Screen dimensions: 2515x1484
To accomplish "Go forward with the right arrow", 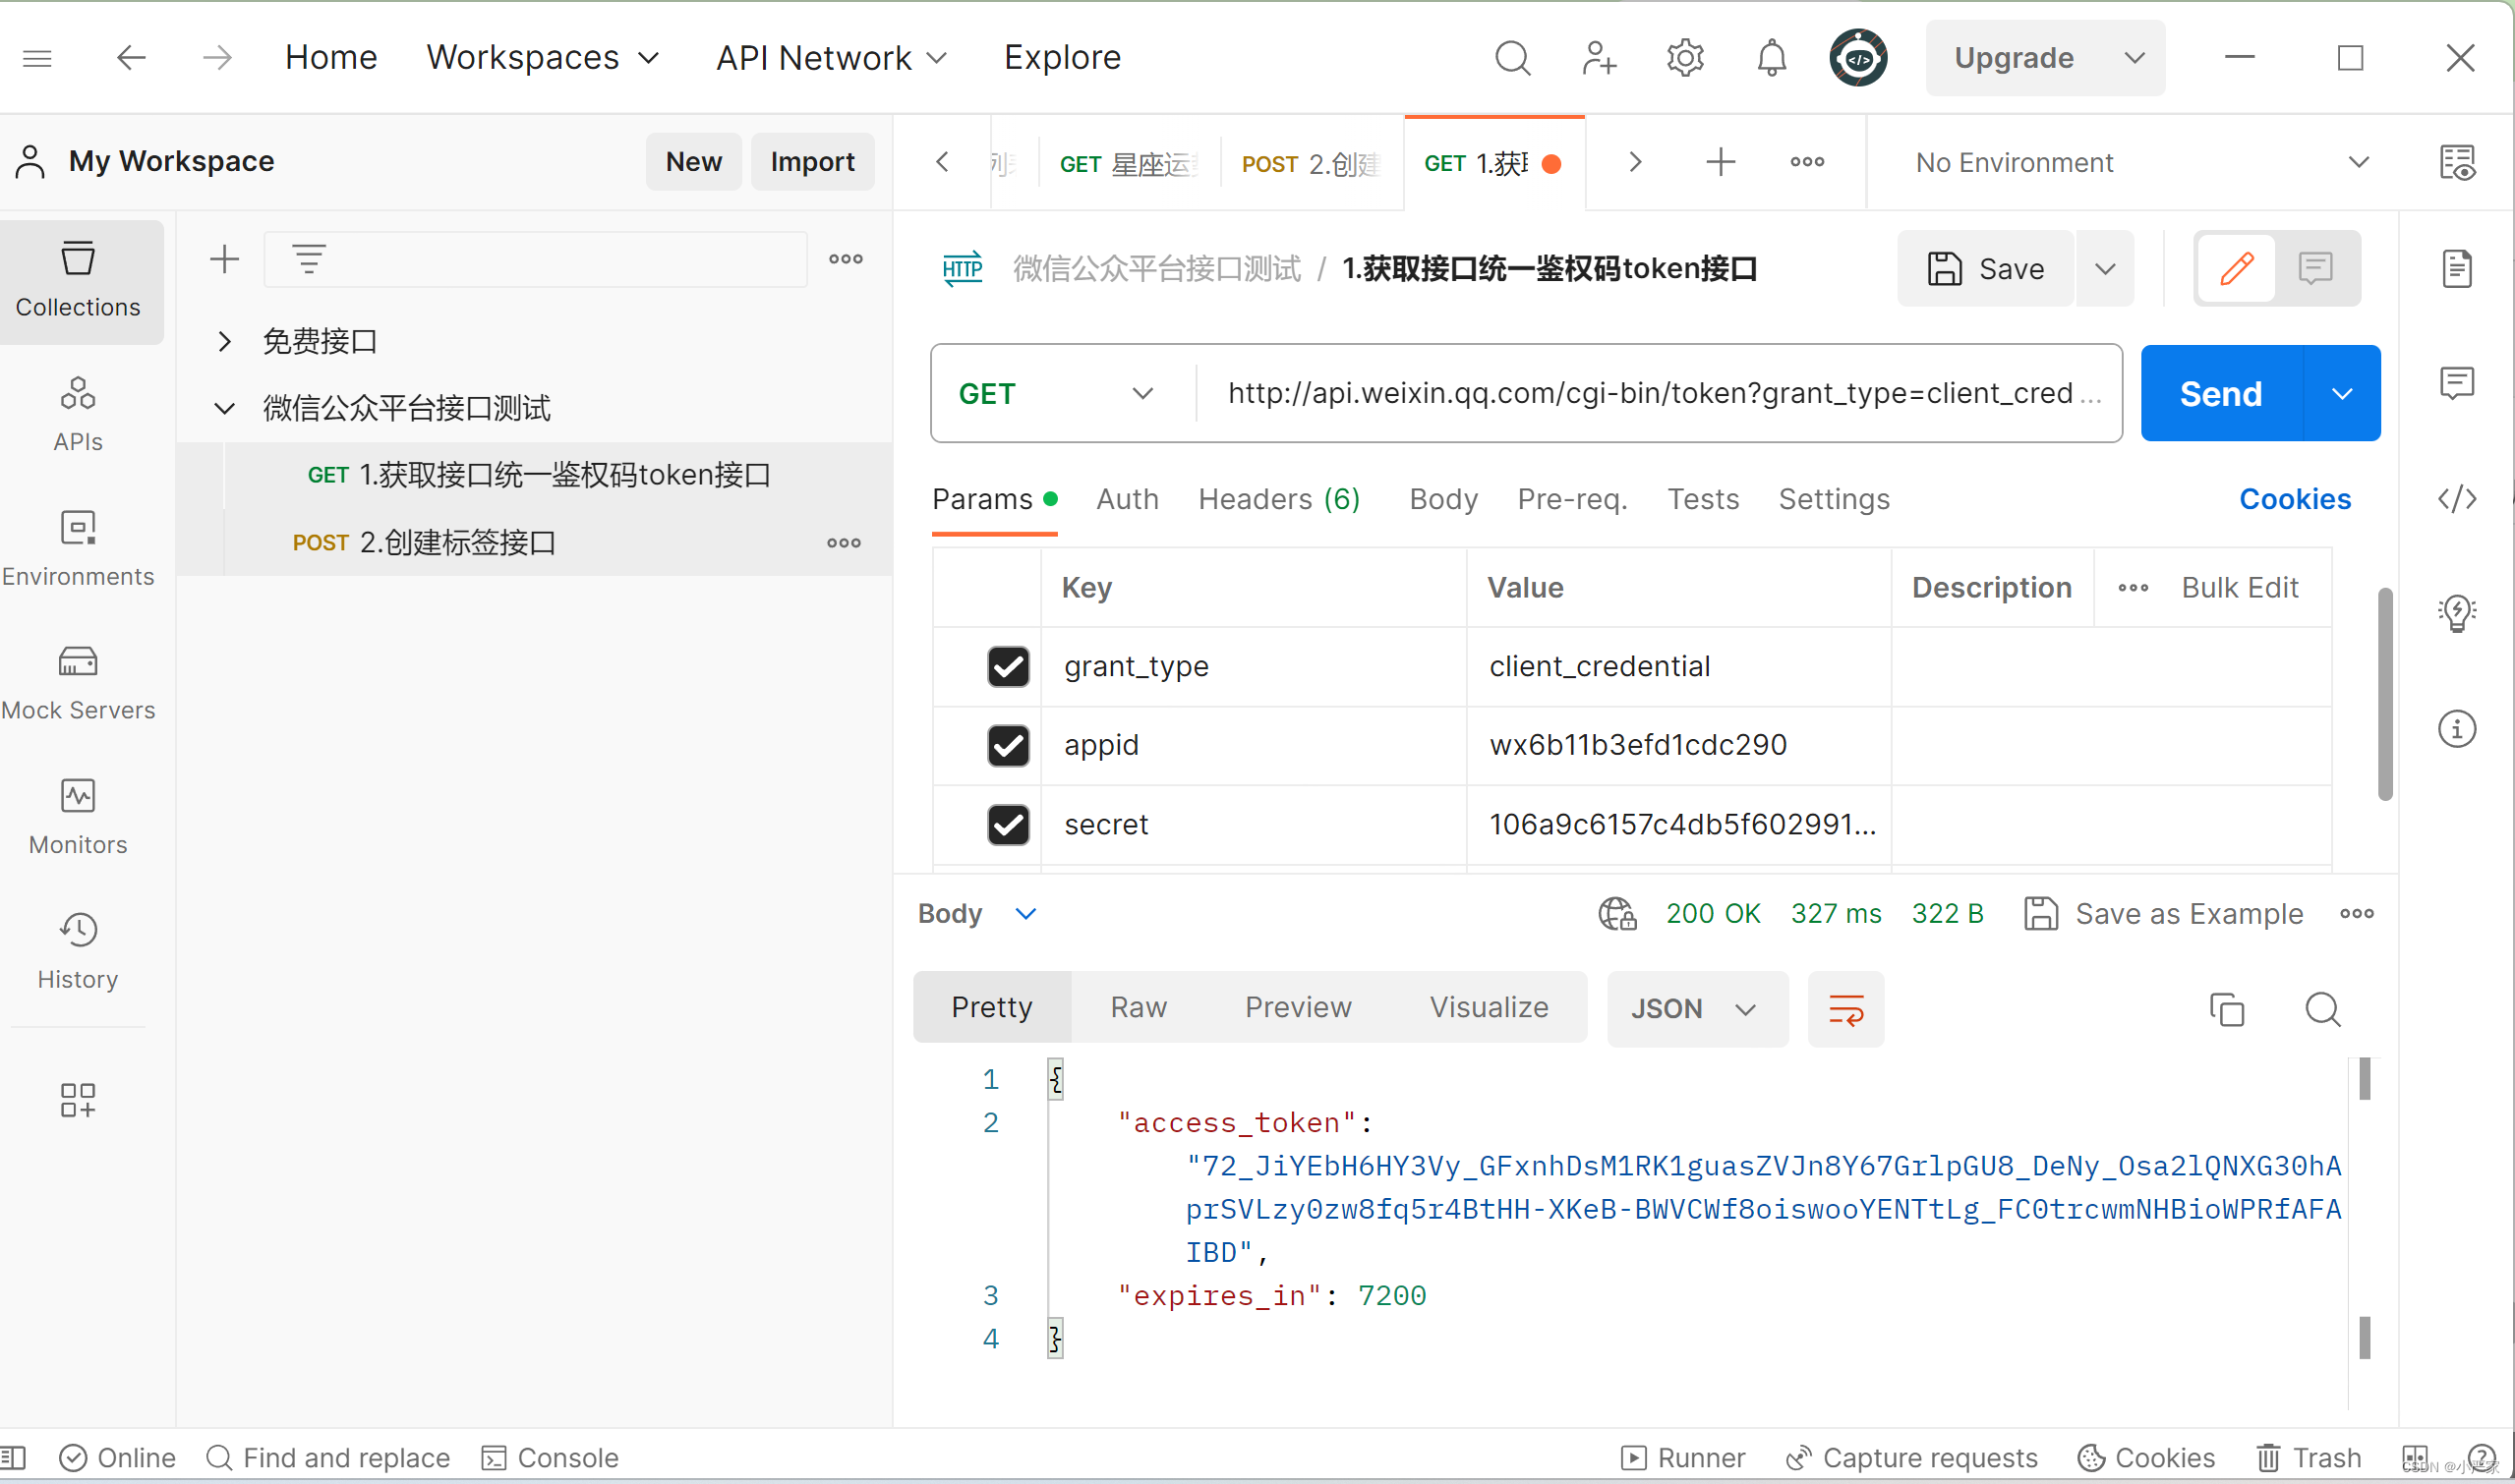I will tap(217, 58).
